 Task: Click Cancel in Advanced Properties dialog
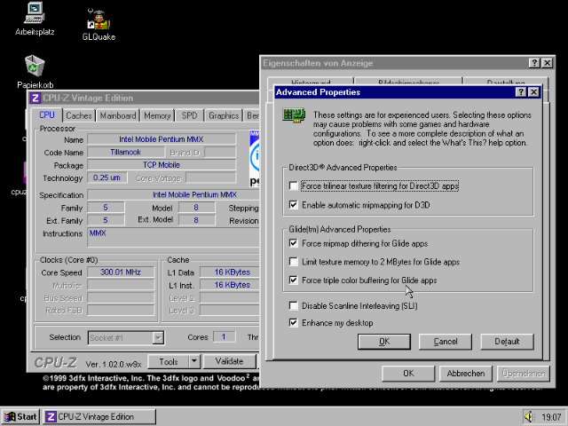446,342
